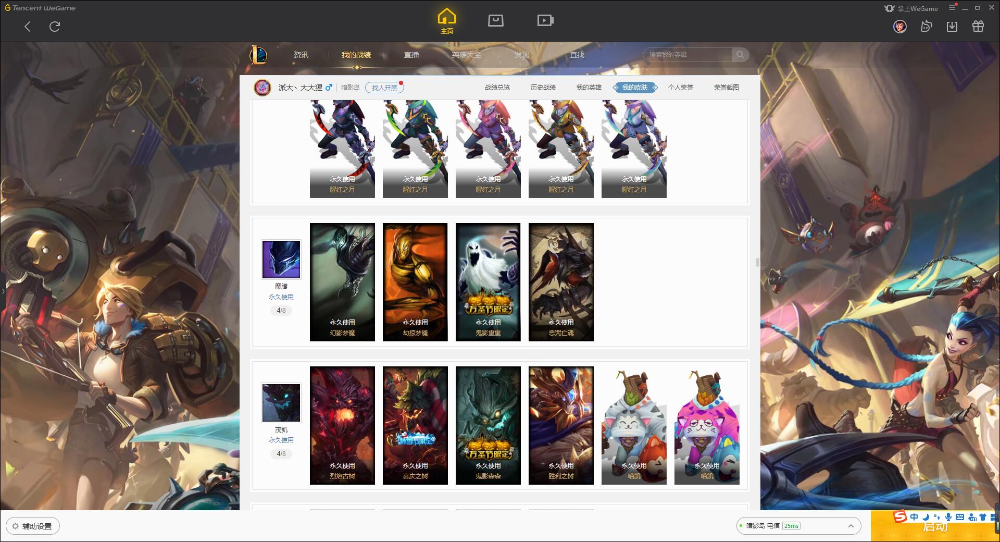Open the 鬼影森森 skin card
Viewport: 1000px width, 542px height.
[x=488, y=425]
